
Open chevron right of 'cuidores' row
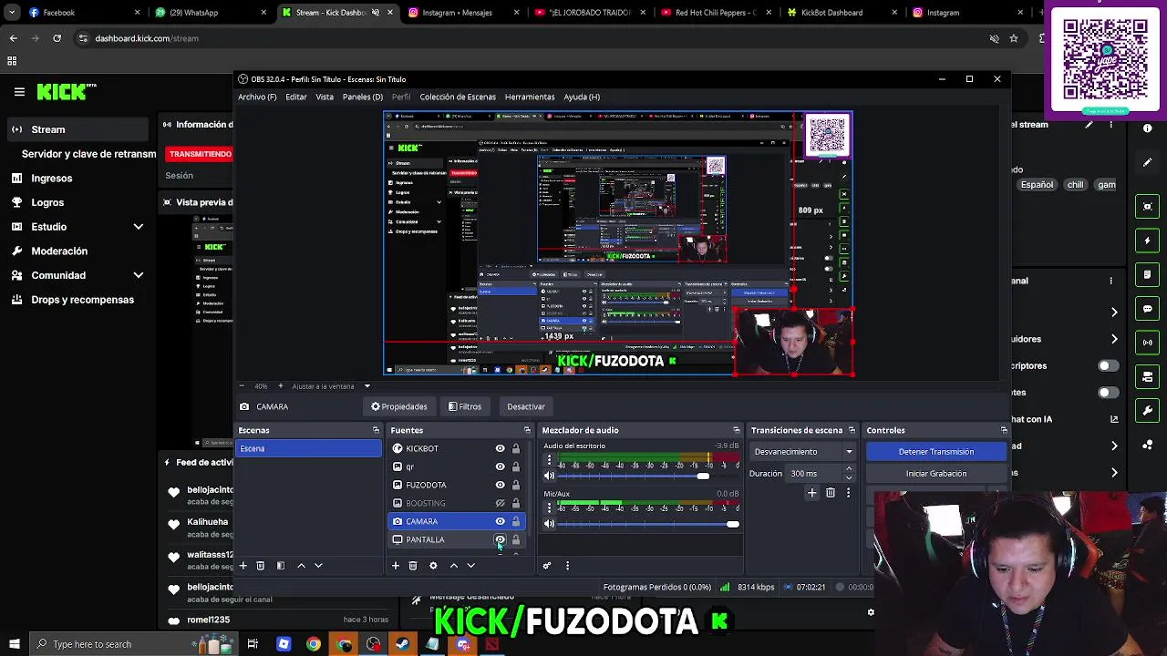1114,339
